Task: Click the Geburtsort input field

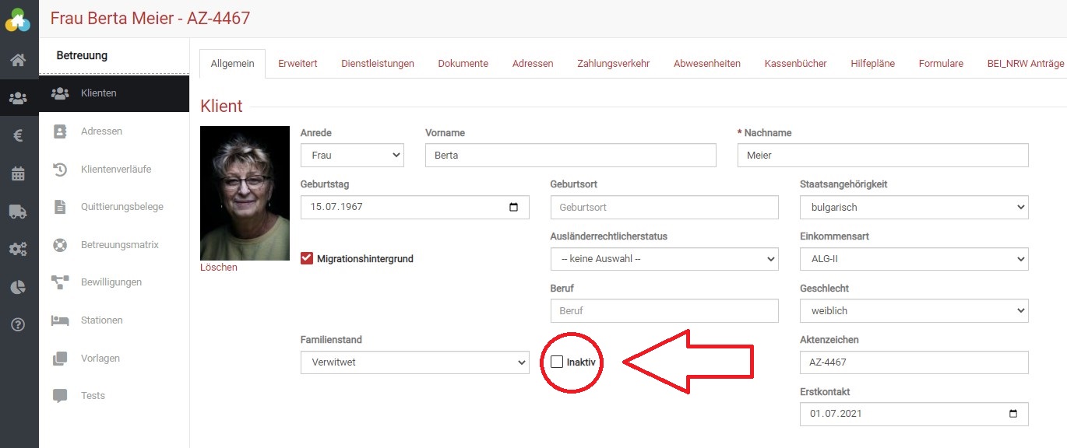Action: point(664,208)
